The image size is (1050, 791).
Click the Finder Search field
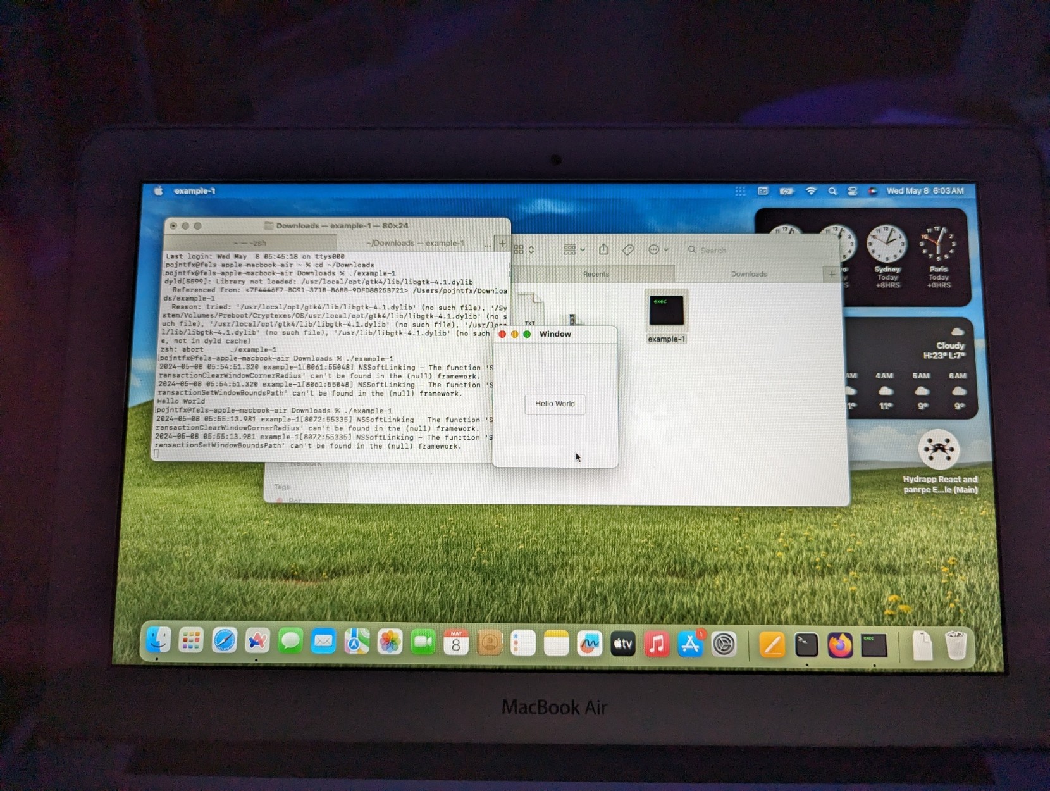click(759, 250)
